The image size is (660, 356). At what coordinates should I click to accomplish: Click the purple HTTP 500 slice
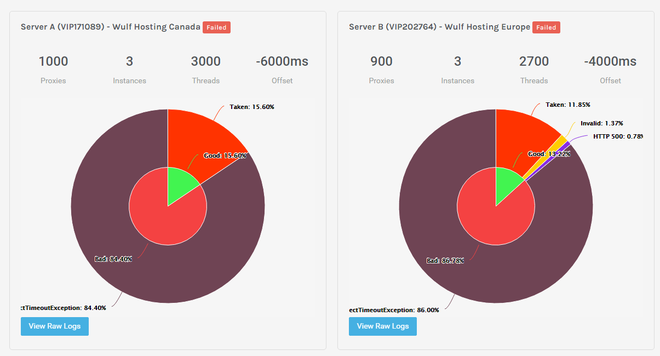(x=566, y=145)
